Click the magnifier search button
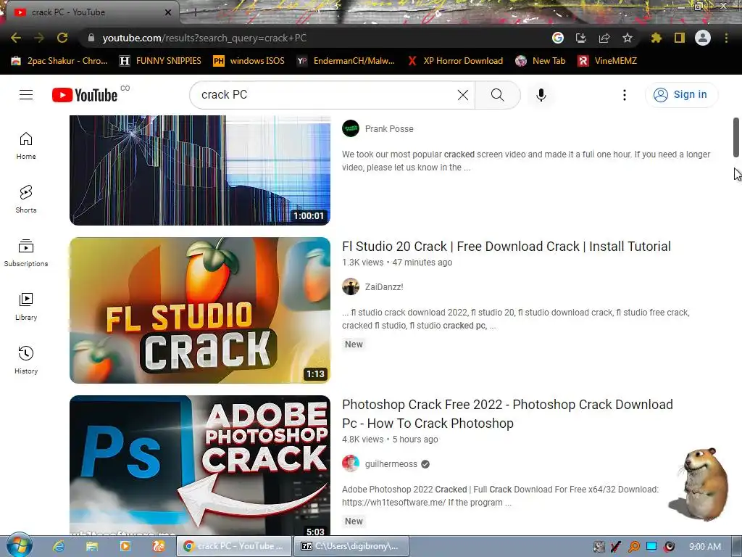Viewport: 742px width, 557px height. (497, 95)
